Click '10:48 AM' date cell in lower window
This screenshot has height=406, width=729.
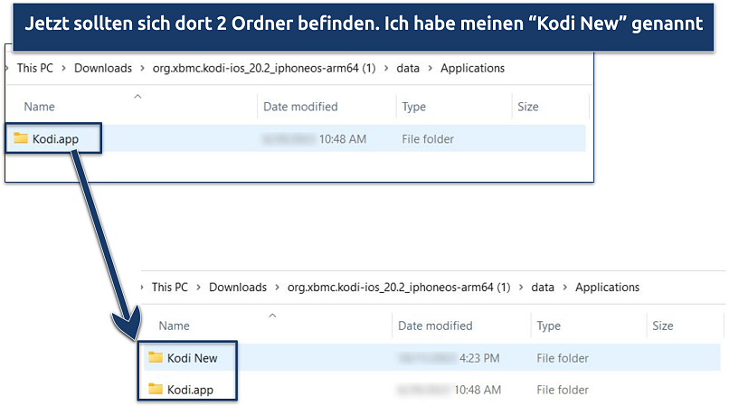tap(478, 390)
